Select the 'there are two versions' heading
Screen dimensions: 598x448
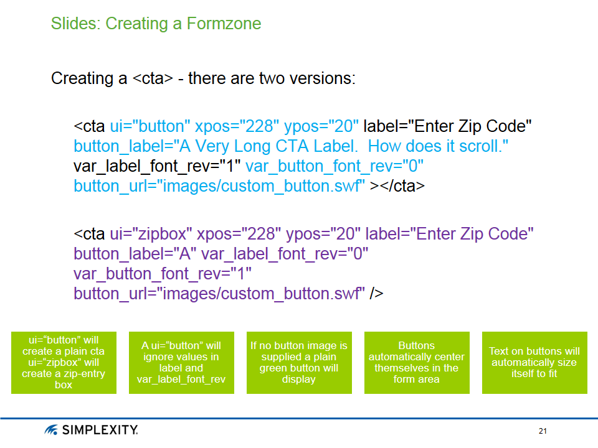click(x=203, y=79)
